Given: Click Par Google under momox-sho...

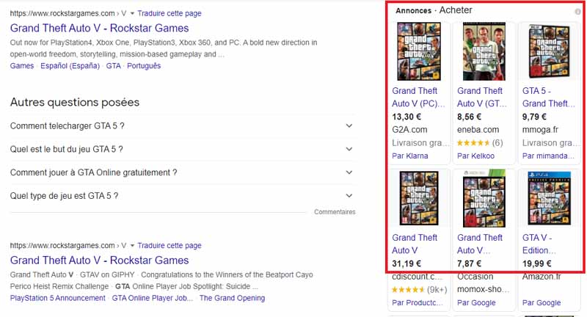Looking at the screenshot, I should pyautogui.click(x=476, y=302).
